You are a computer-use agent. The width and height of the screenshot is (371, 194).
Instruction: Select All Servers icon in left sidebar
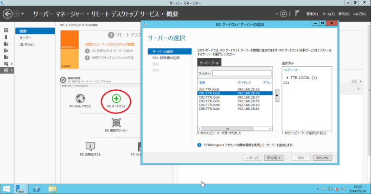point(6,44)
